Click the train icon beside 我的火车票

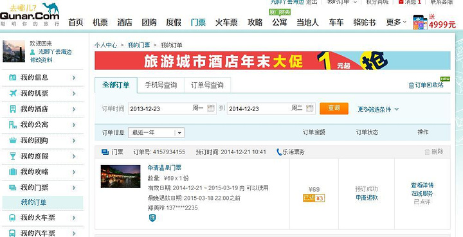point(12,218)
